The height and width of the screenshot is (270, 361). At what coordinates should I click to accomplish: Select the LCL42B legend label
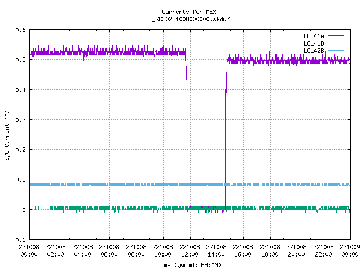click(x=314, y=51)
